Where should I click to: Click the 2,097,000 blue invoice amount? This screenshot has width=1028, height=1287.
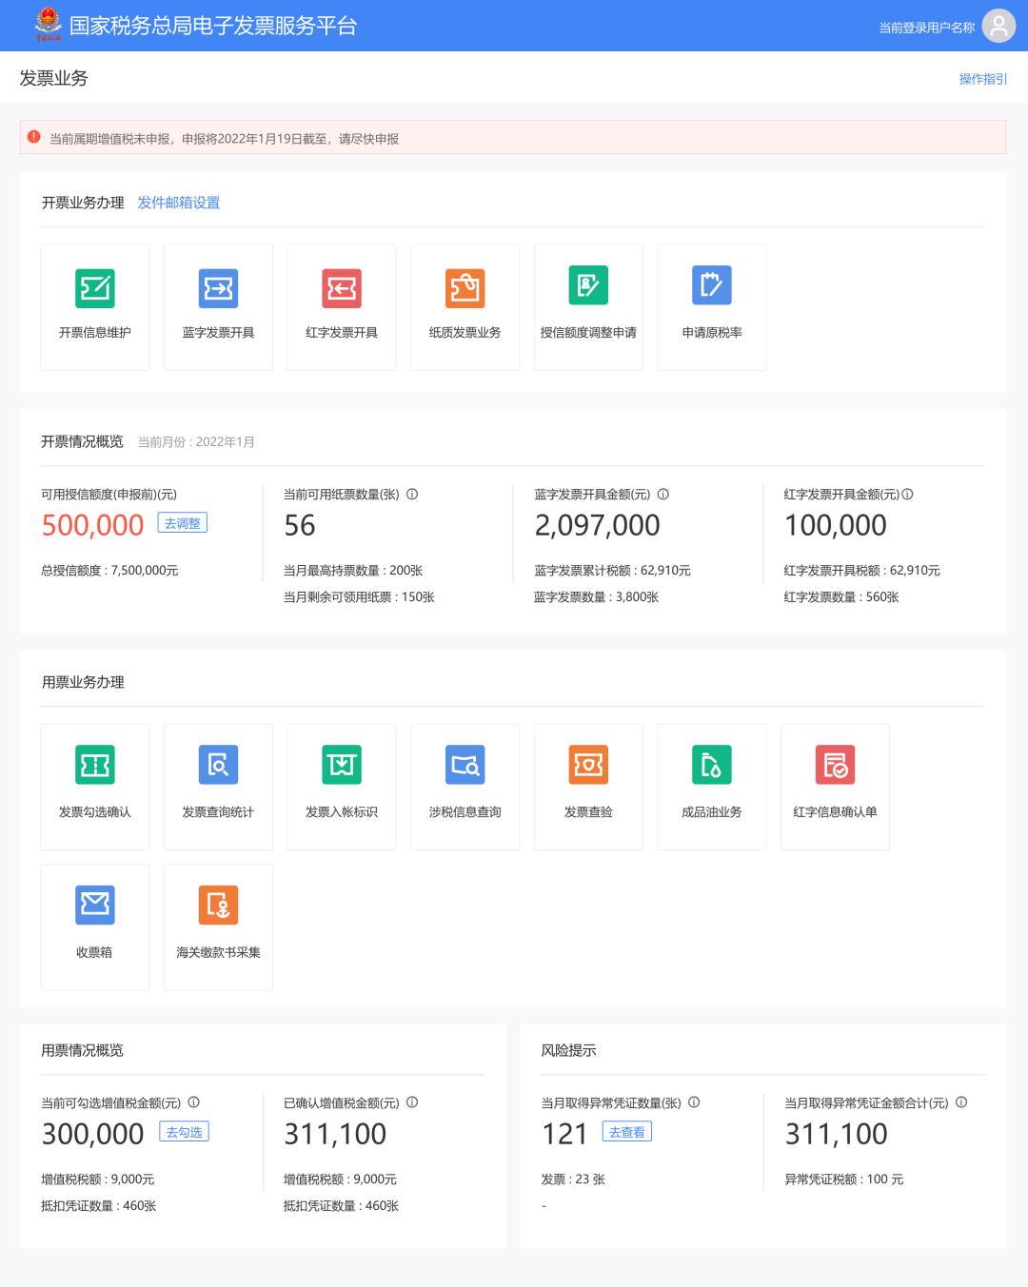tap(597, 525)
